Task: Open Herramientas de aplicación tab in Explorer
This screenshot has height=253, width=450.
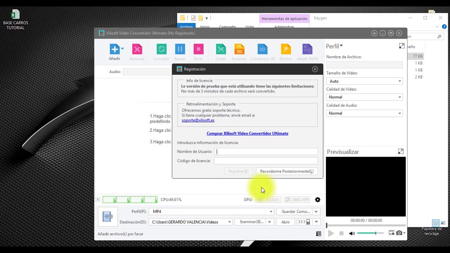Action: tap(284, 19)
